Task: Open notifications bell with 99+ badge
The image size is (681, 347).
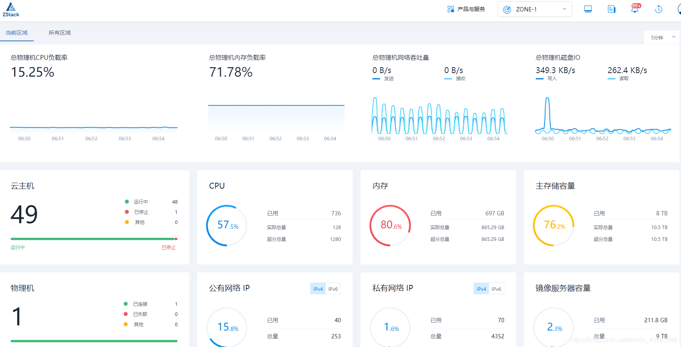Action: pos(635,8)
